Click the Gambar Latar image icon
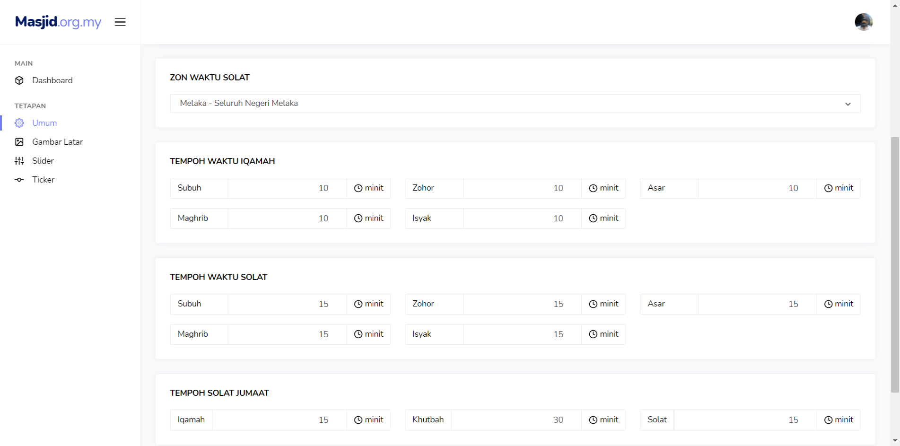The height and width of the screenshot is (446, 900). (19, 142)
